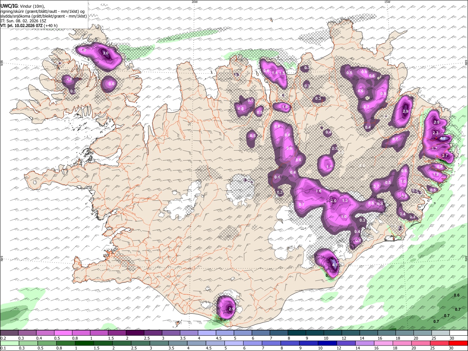Select pink swatch at 16 on lower legend
The image size is (468, 351).
point(383,343)
